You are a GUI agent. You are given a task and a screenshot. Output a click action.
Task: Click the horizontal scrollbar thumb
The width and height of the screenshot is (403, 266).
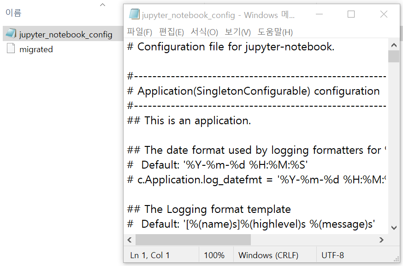193,240
